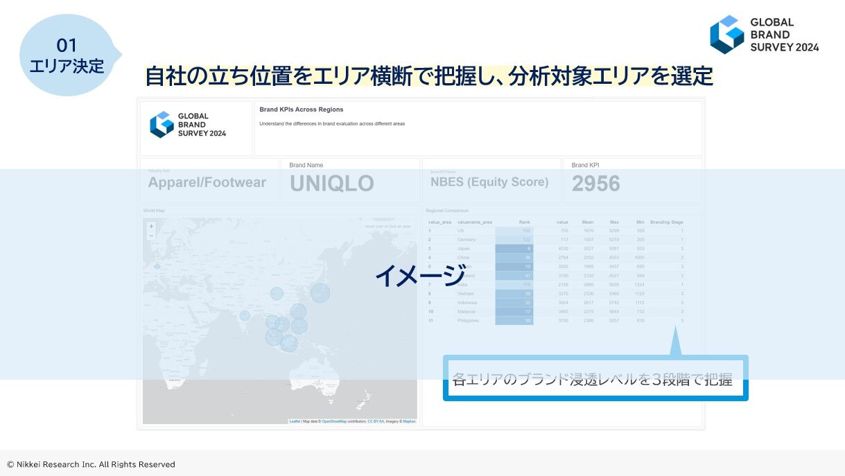Sort by the Branding Stage column header
The width and height of the screenshot is (845, 476).
(x=667, y=222)
